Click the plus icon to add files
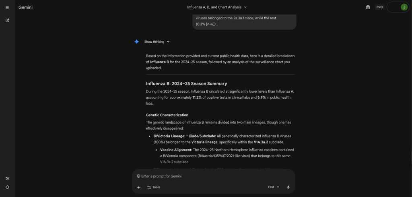 coord(139,187)
